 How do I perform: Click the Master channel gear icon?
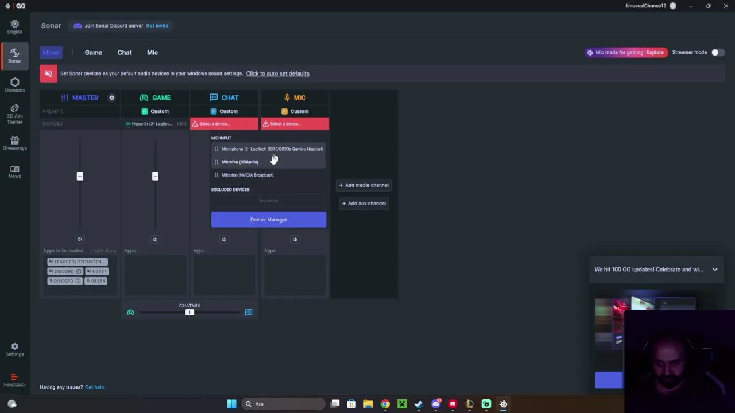111,98
